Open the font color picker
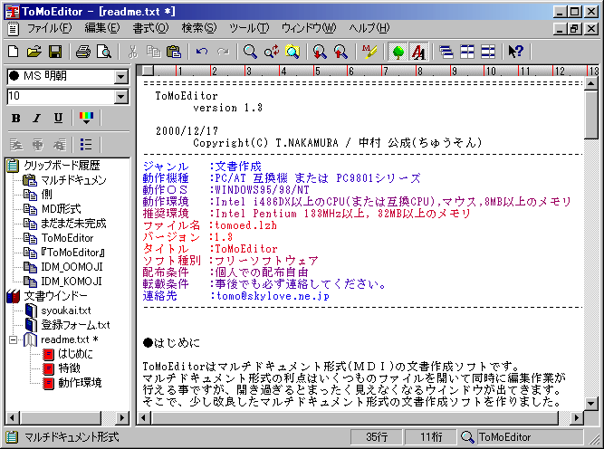 (86, 119)
